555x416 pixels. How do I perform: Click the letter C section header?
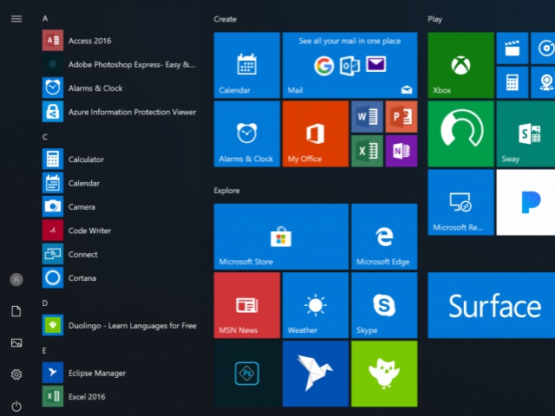point(45,137)
